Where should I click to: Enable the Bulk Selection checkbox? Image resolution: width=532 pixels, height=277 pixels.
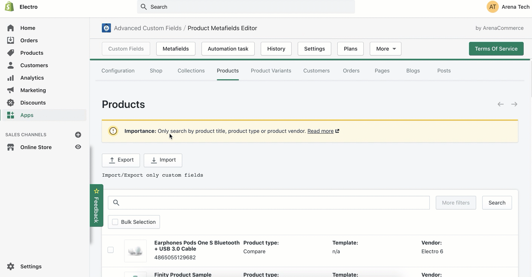coord(115,222)
